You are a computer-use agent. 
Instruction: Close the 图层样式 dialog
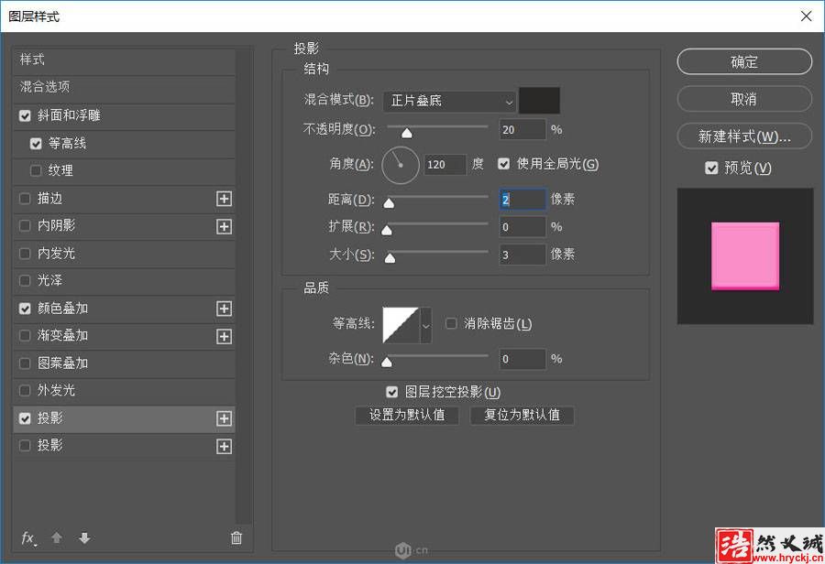(806, 16)
